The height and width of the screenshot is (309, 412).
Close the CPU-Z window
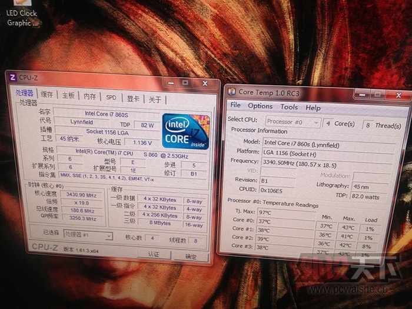pyautogui.click(x=205, y=84)
